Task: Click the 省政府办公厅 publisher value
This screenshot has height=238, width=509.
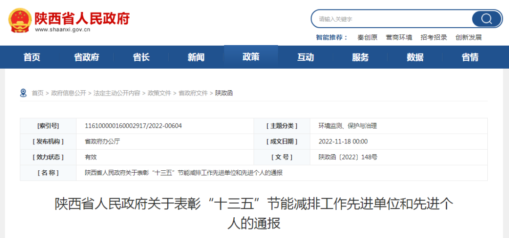Action: coord(102,142)
